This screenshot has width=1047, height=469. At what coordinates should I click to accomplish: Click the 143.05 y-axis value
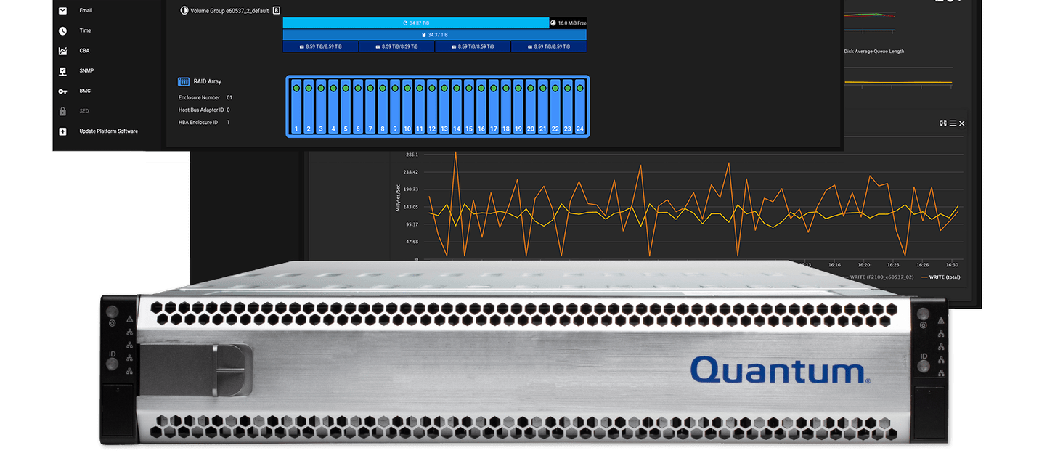[411, 207]
